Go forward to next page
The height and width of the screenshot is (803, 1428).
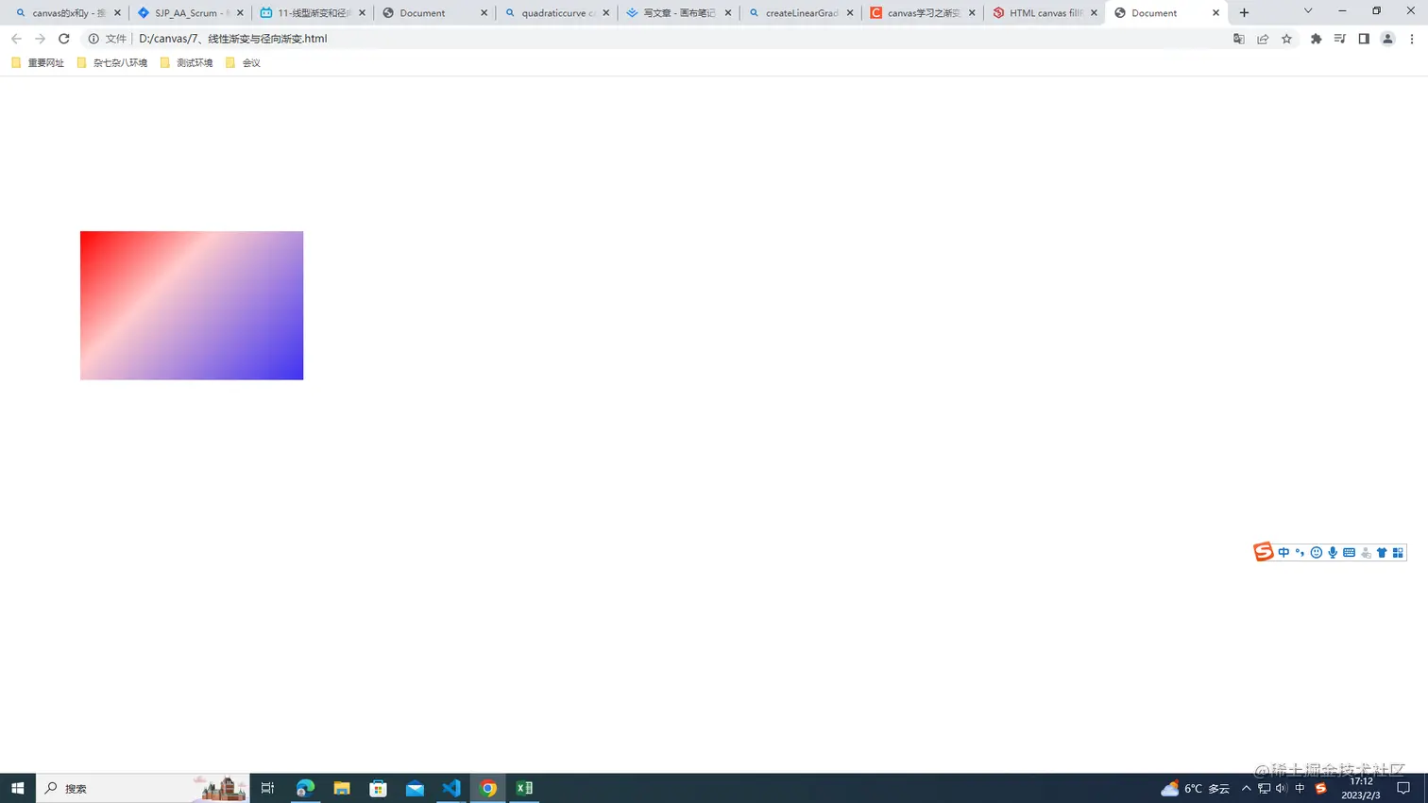point(40,39)
